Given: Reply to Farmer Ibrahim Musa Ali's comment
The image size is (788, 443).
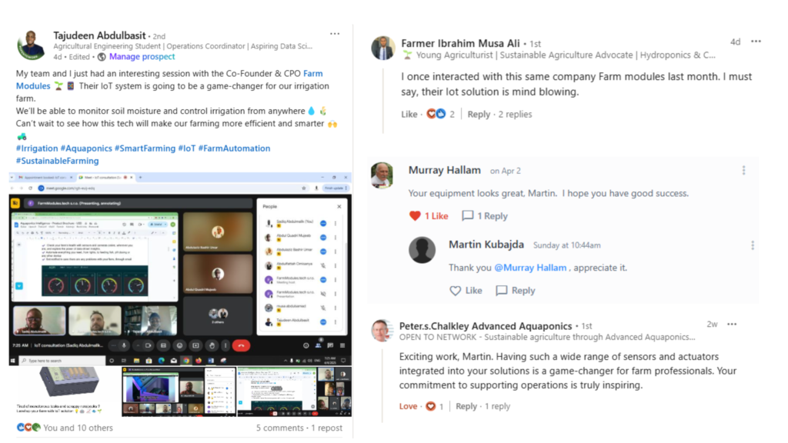Looking at the screenshot, I should pos(479,114).
